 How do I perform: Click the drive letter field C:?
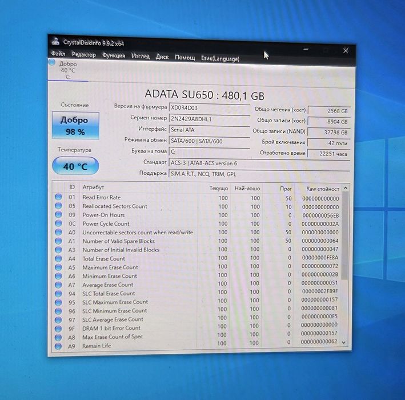pyautogui.click(x=210, y=151)
